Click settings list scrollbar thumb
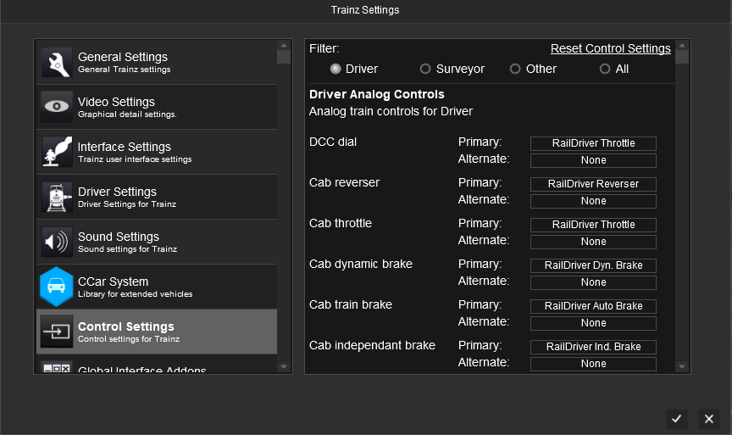 coord(284,57)
